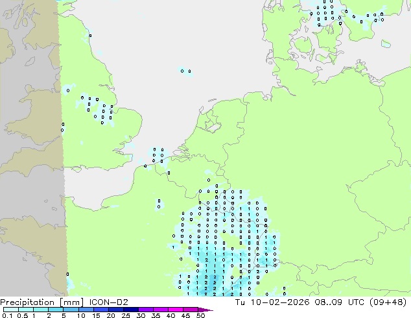Click the 'Precipitation [mm]' title label
This screenshot has width=411, height=318.
(42, 302)
